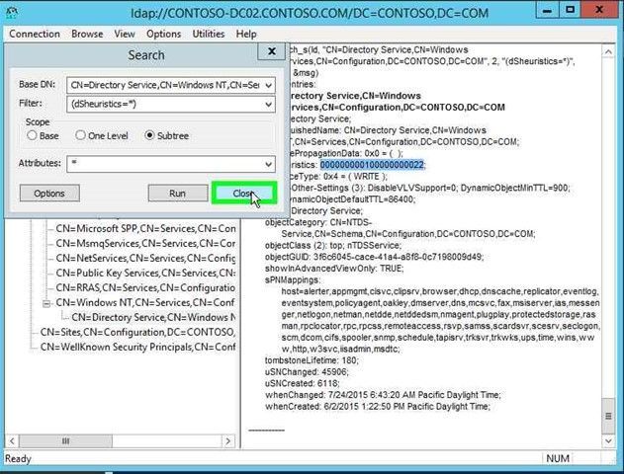Click the results pane vertical scrollbar thumb
The width and height of the screenshot is (624, 474).
click(608, 416)
